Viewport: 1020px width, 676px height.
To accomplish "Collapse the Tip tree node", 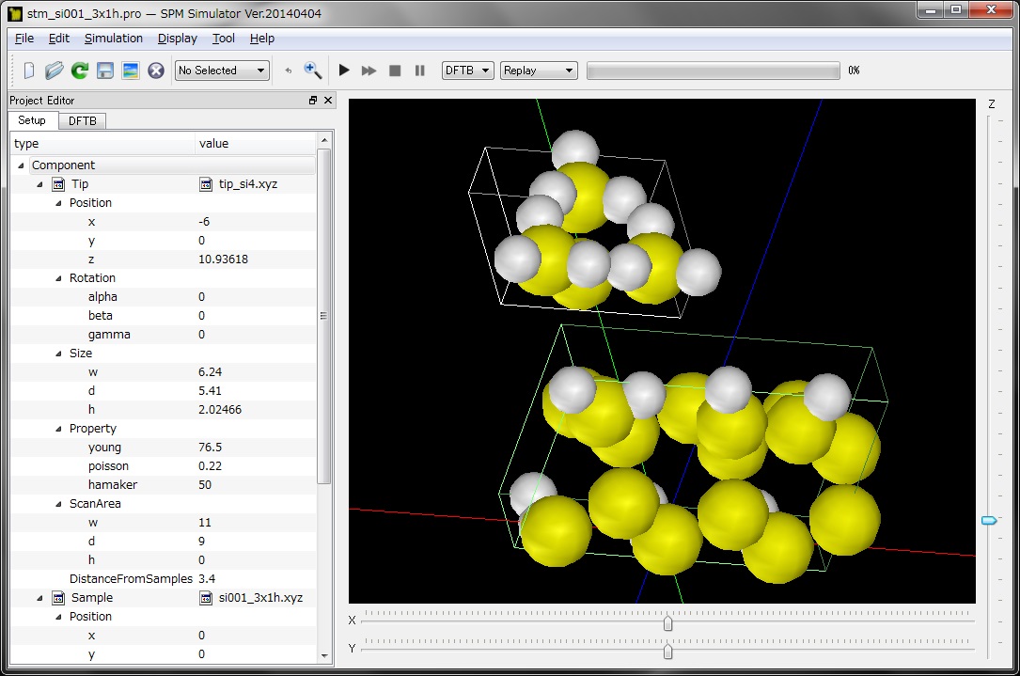I will 39,184.
